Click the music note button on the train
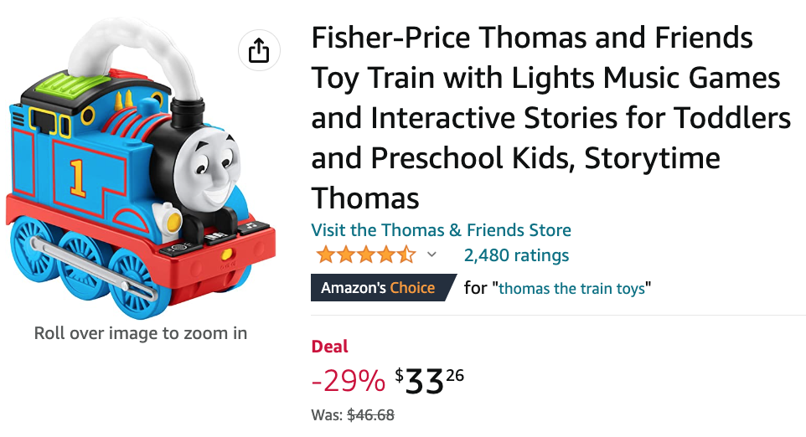 (251, 225)
